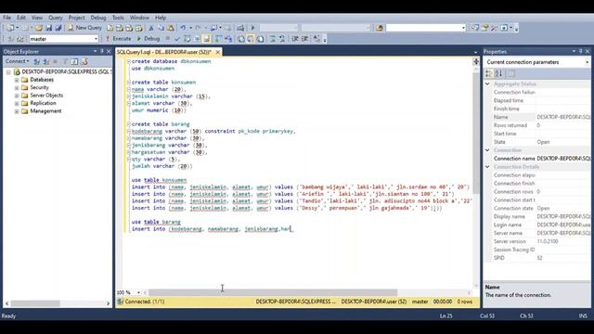
Task: Click the Object Explorer horizontal scrollbar
Action: click(x=35, y=303)
